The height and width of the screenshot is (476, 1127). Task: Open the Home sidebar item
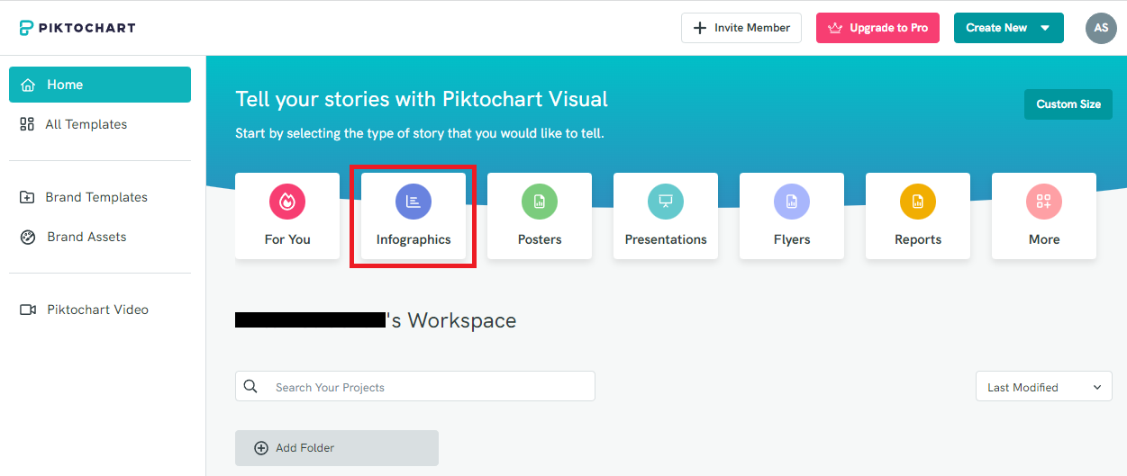coord(100,85)
